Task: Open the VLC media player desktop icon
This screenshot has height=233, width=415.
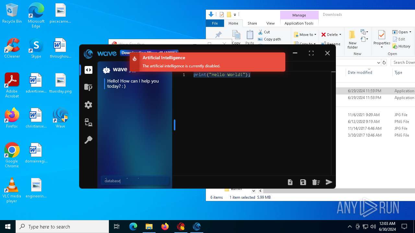Action: pyautogui.click(x=12, y=190)
